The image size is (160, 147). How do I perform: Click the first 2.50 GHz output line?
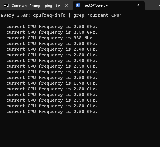pos(52,27)
